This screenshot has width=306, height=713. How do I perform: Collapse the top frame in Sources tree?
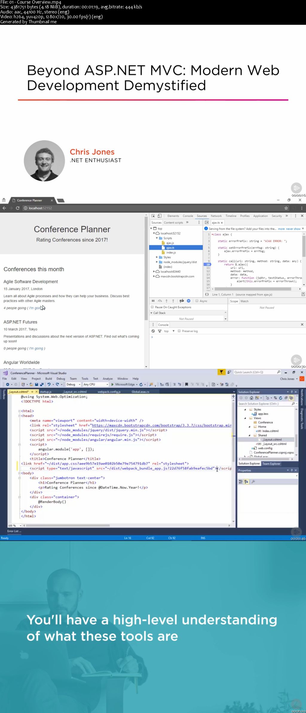tap(151, 228)
